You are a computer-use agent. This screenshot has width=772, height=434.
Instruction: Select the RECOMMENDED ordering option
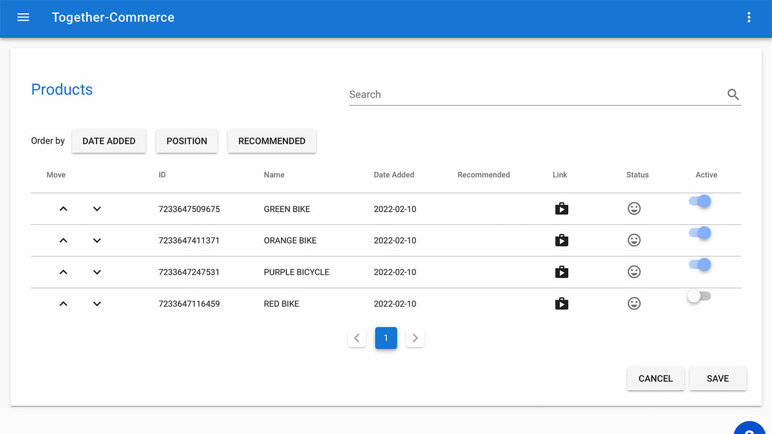[271, 141]
